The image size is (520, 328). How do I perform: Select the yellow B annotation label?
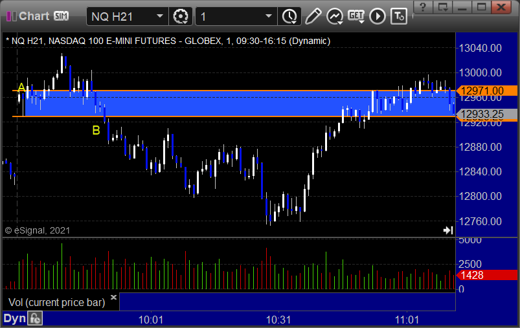pos(96,131)
